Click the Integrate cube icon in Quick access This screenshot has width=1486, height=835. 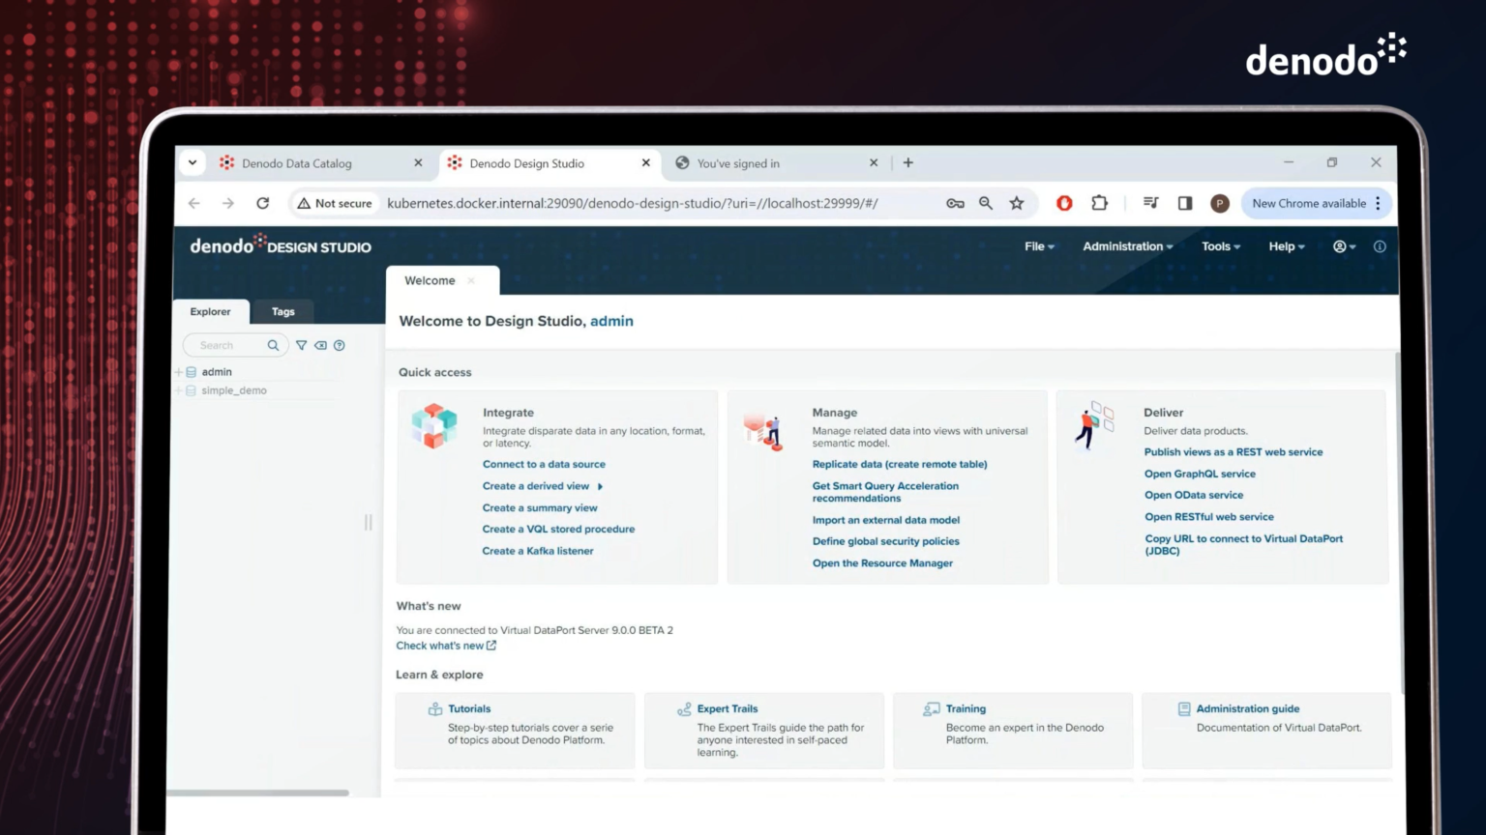432,426
